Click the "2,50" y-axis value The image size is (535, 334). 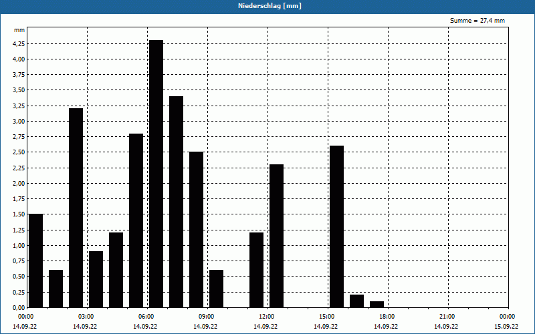(19, 152)
